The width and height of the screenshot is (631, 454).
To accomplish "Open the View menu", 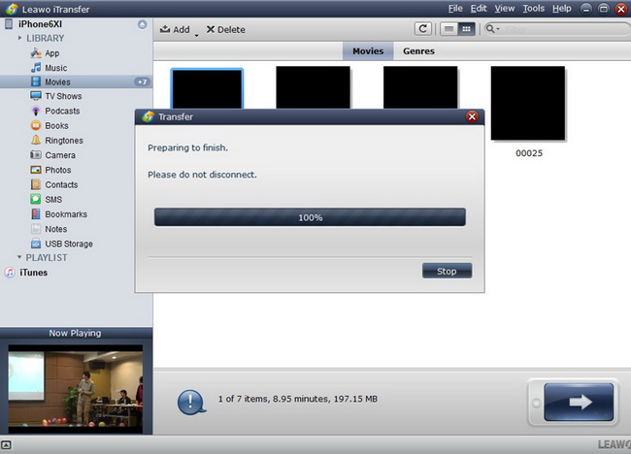I will [x=504, y=9].
